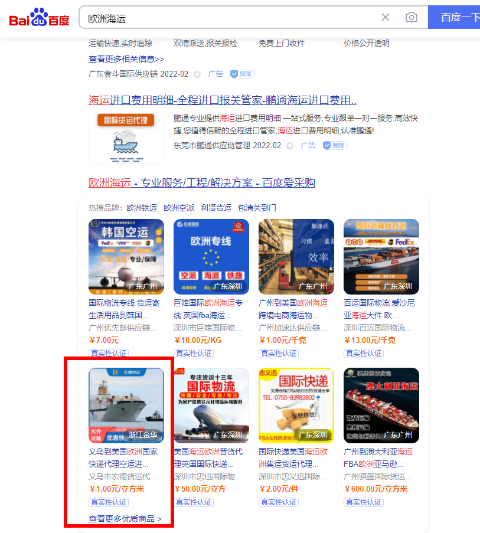The image size is (480, 533).
Task: Open 义乌到美国欧洲国家快递代理 link
Action: pyautogui.click(x=123, y=458)
